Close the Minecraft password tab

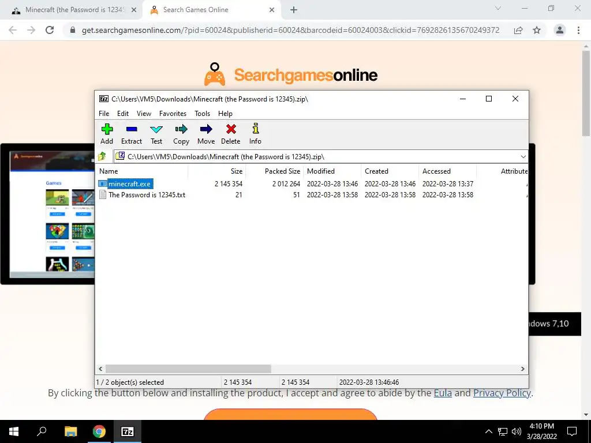134,10
